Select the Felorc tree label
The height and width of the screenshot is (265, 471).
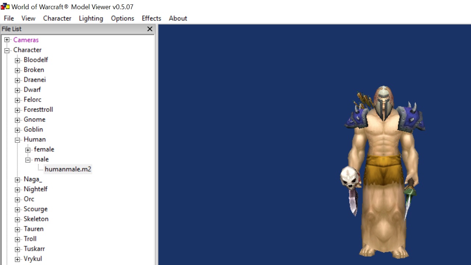pos(32,99)
